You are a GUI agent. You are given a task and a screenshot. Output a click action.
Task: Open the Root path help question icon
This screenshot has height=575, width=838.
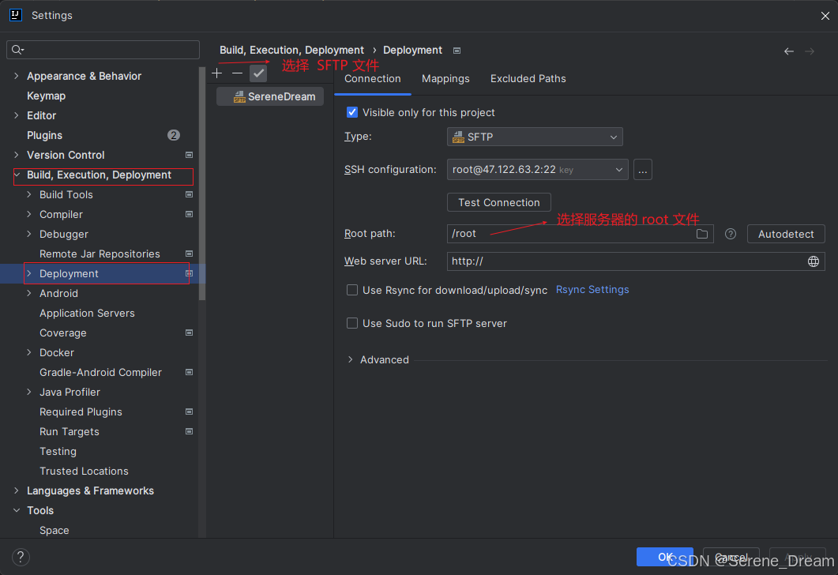click(730, 234)
